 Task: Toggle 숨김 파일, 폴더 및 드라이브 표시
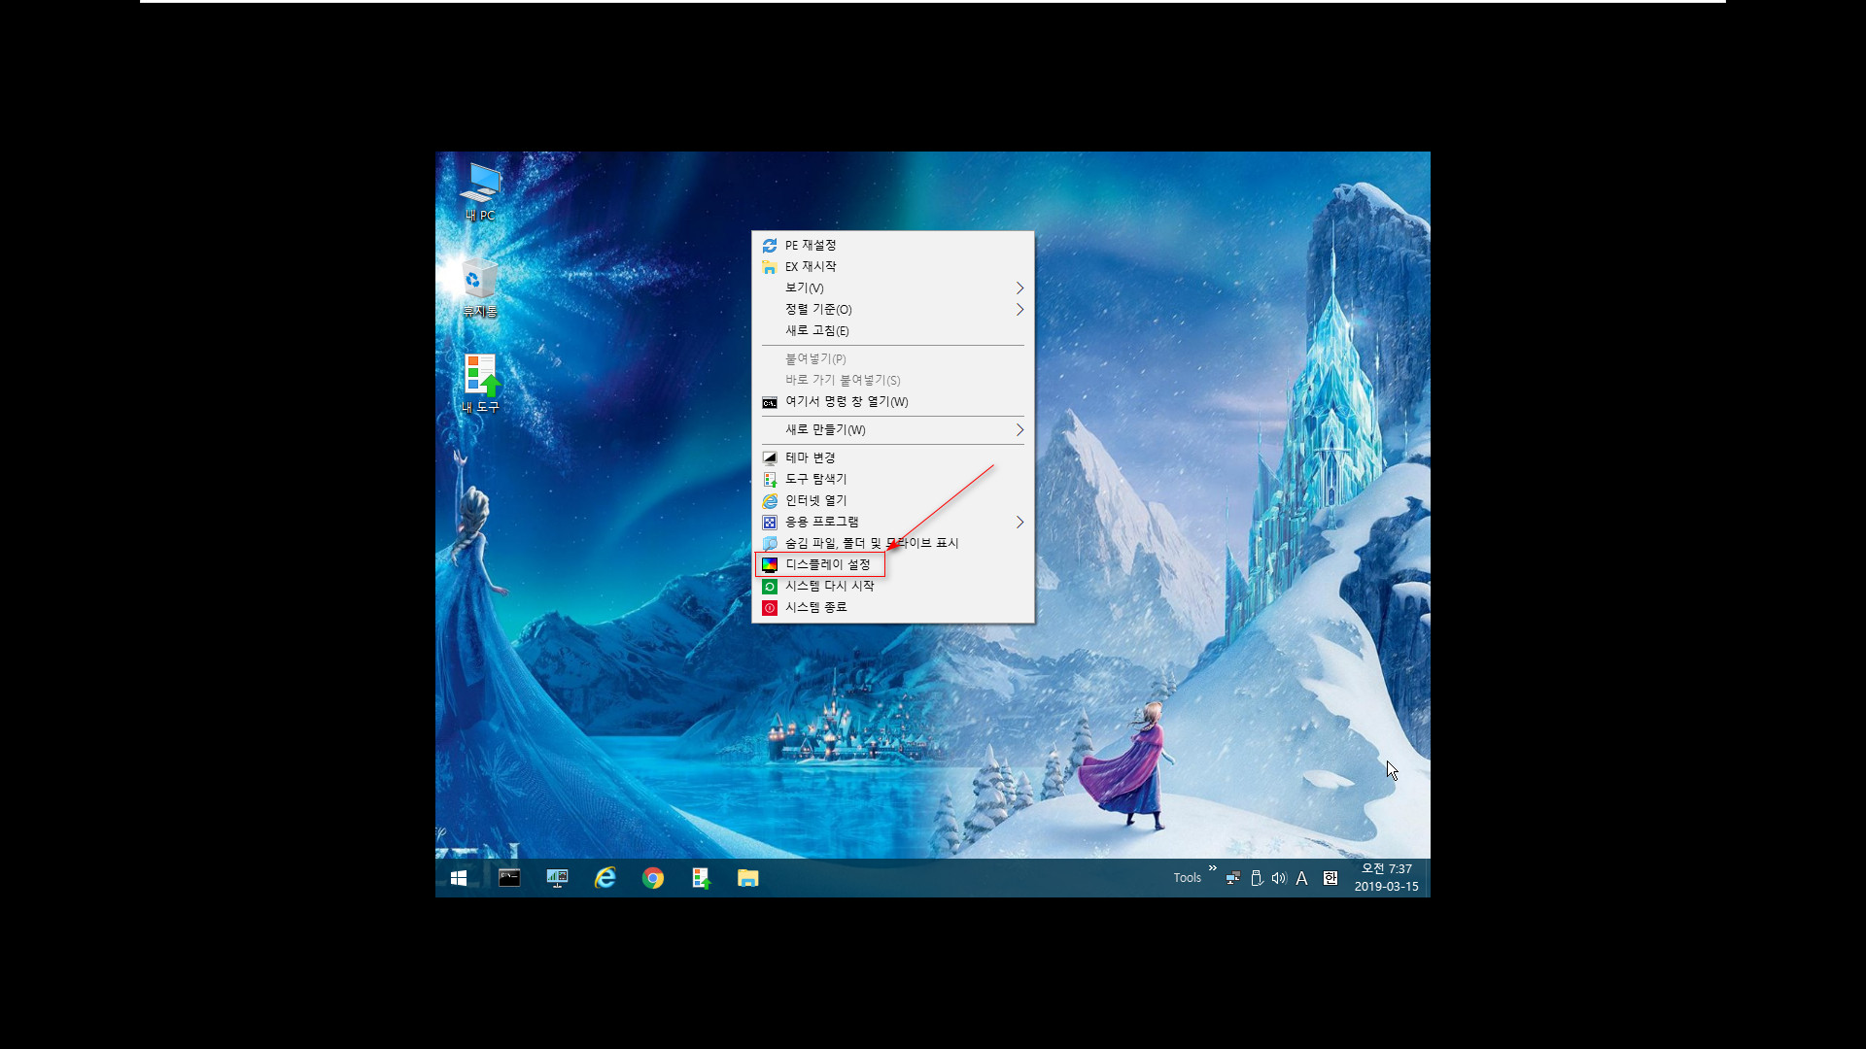(892, 543)
